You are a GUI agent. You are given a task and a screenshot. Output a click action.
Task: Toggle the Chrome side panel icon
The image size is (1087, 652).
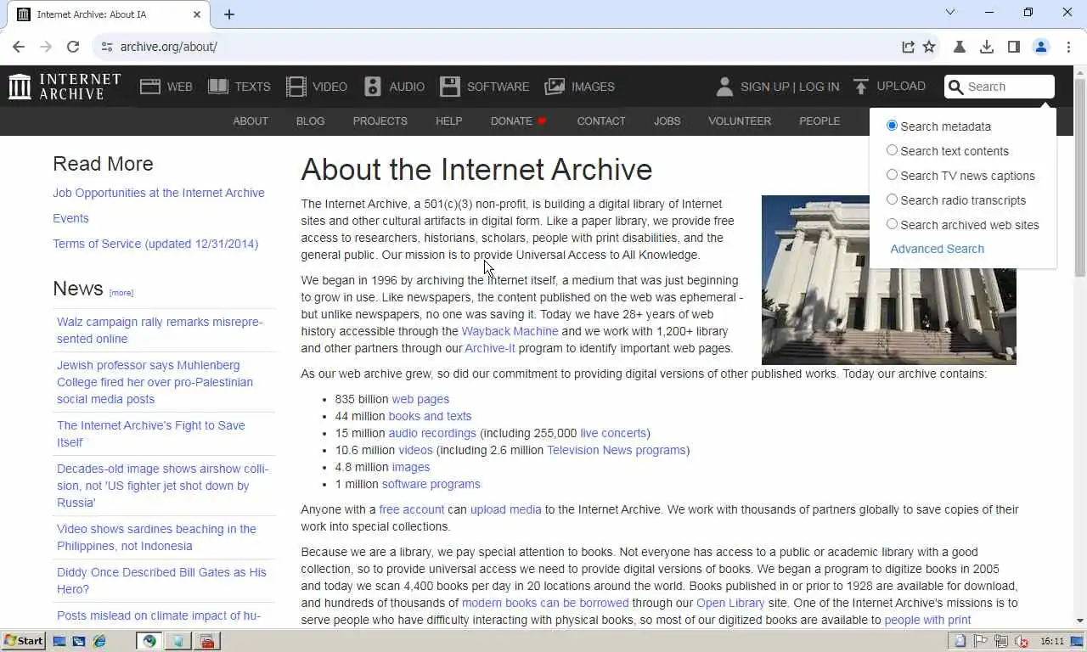[x=1014, y=47]
